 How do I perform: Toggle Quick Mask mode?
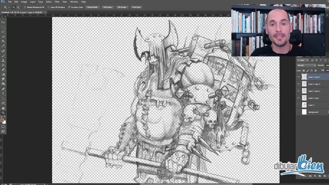tap(3, 127)
